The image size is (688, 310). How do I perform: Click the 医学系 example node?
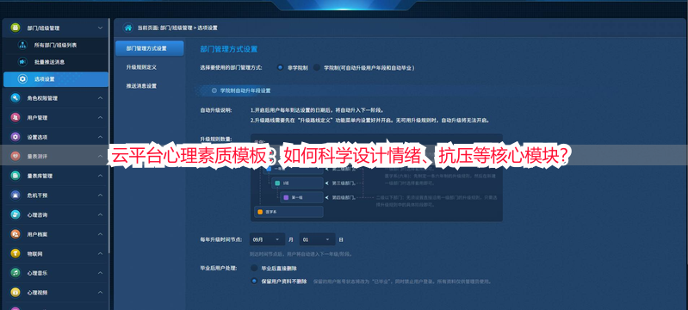(x=288, y=212)
